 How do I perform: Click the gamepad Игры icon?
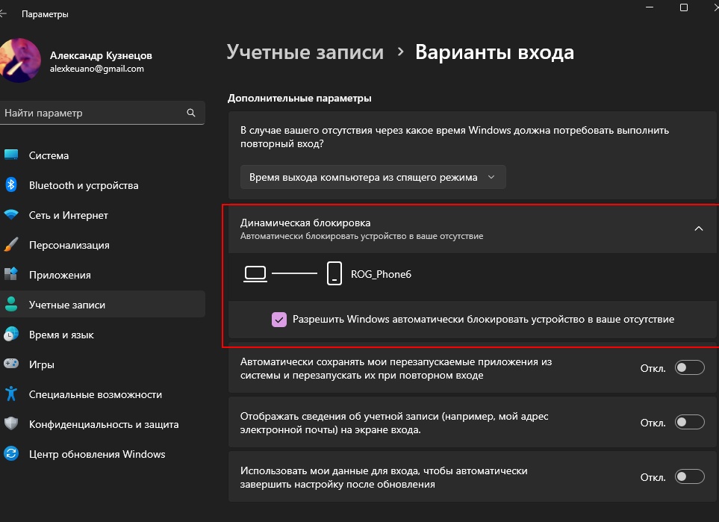(11, 364)
